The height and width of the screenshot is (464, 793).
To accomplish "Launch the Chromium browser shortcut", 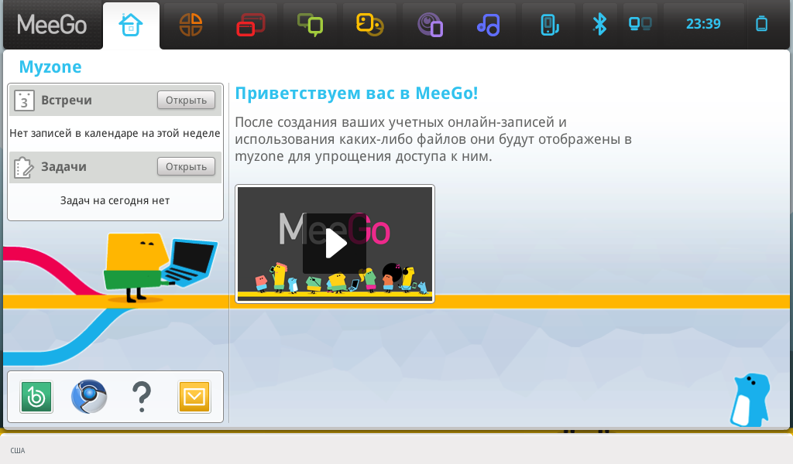I will [x=89, y=397].
